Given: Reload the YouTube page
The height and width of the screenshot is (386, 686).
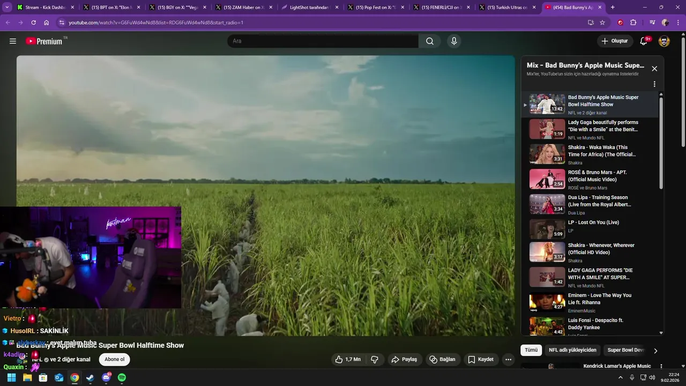Looking at the screenshot, I should [33, 23].
